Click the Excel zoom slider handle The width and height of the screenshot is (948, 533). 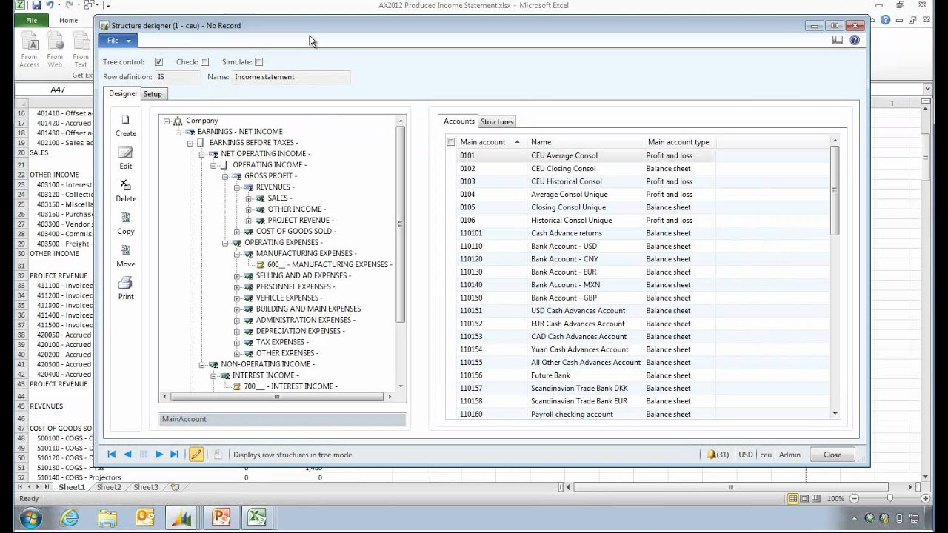(890, 498)
